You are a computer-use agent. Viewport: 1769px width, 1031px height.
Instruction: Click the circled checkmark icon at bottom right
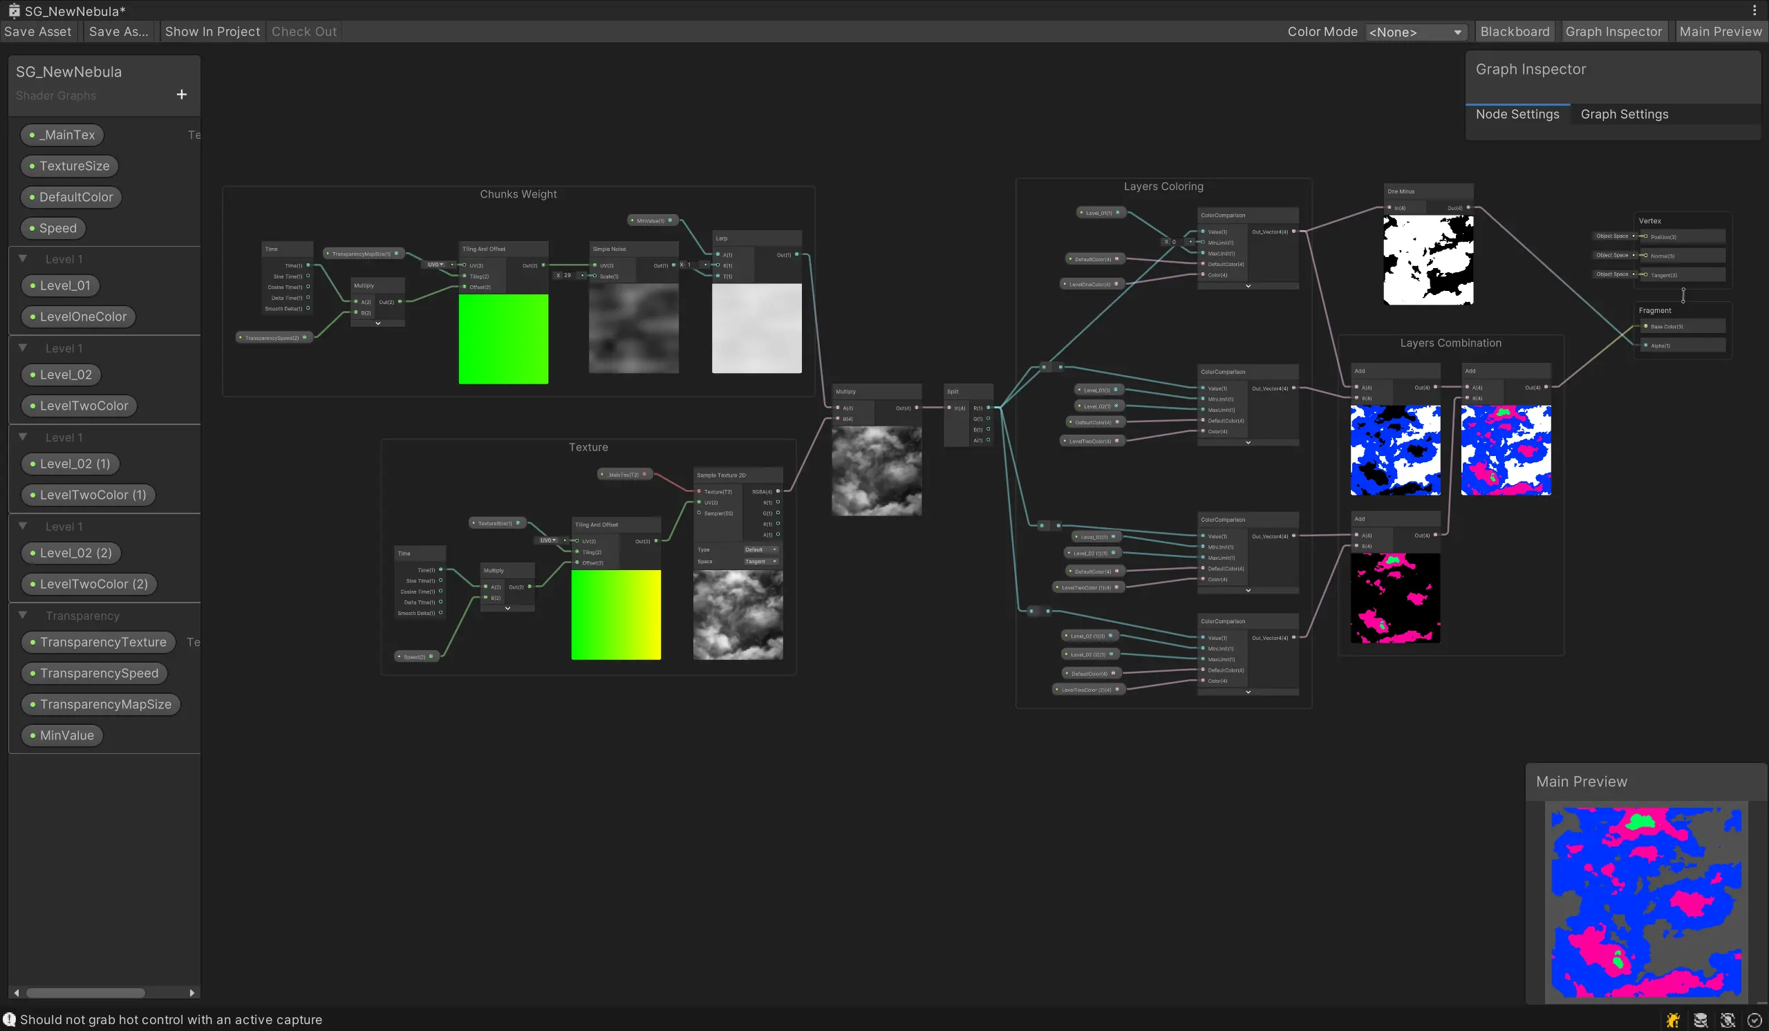(x=1753, y=1020)
